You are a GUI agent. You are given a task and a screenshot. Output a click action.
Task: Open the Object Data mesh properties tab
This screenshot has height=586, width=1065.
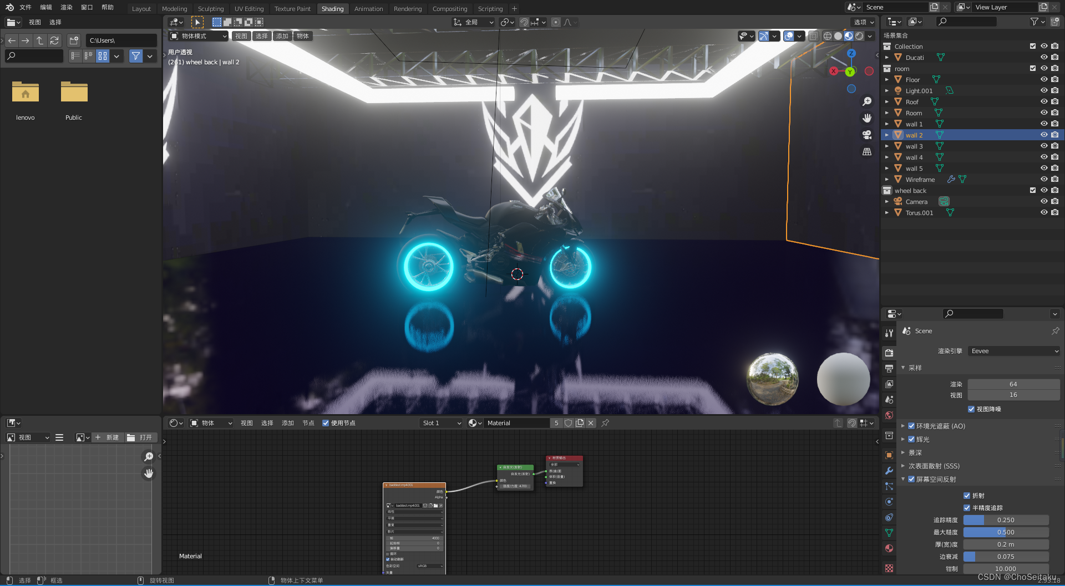tap(889, 533)
